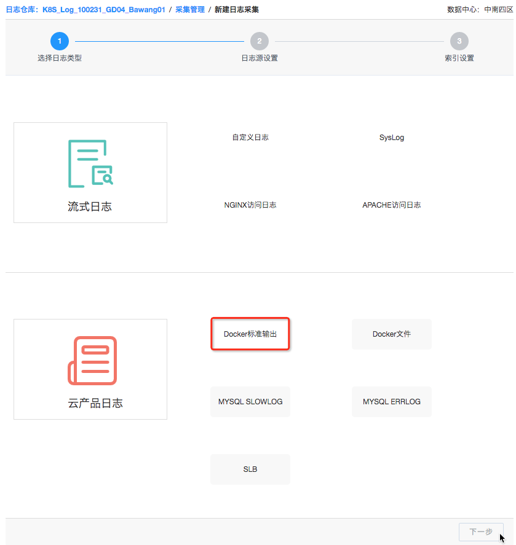Open the 采集管理 breadcrumb link
Image resolution: width=516 pixels, height=545 pixels.
click(190, 9)
